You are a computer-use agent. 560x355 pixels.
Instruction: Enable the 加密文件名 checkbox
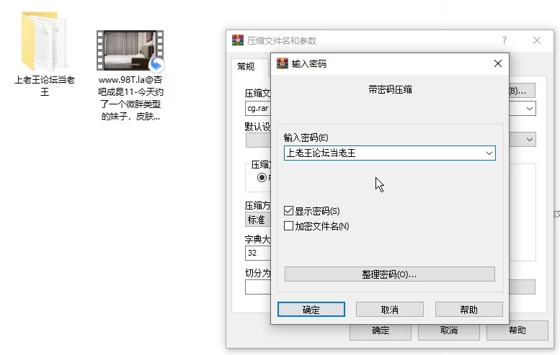289,226
